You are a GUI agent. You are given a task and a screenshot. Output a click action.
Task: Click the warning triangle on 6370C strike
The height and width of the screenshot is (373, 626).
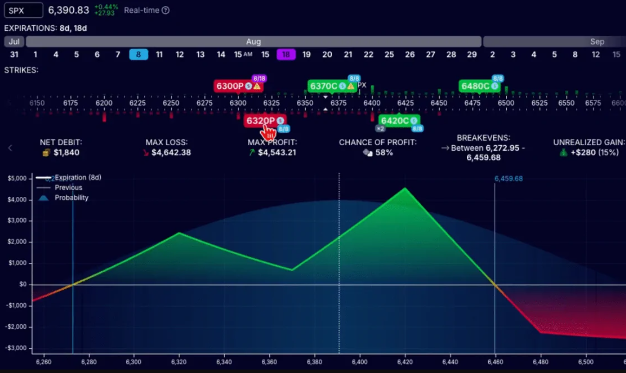(x=350, y=86)
